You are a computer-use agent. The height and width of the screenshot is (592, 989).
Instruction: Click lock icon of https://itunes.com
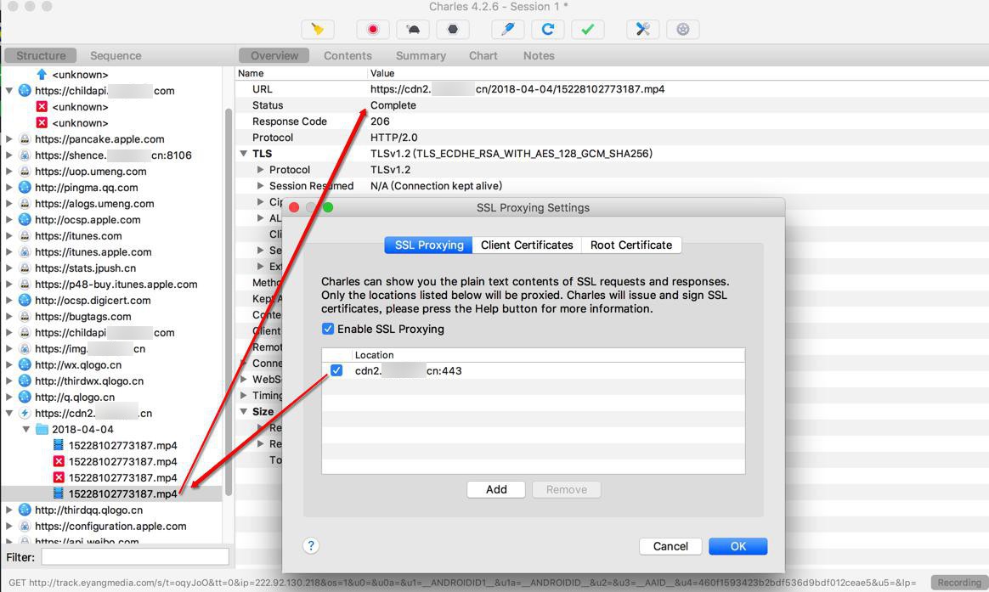(x=25, y=236)
